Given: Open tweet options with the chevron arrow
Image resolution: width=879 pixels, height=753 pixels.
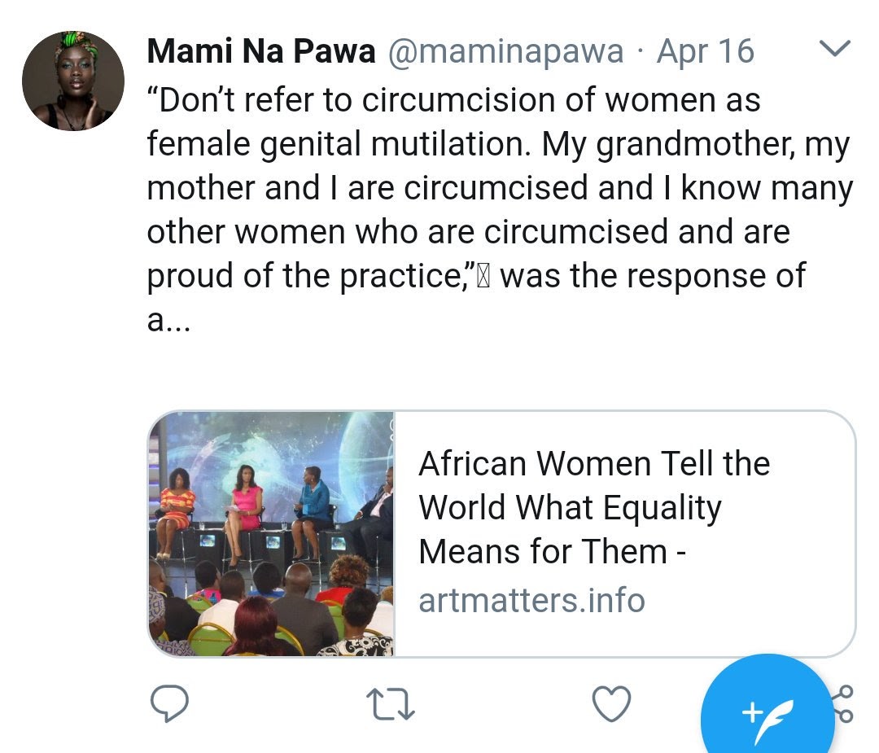Looking at the screenshot, I should click(832, 50).
